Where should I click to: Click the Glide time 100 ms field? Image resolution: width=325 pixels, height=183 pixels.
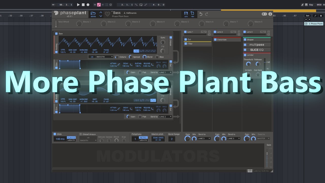tap(60, 139)
